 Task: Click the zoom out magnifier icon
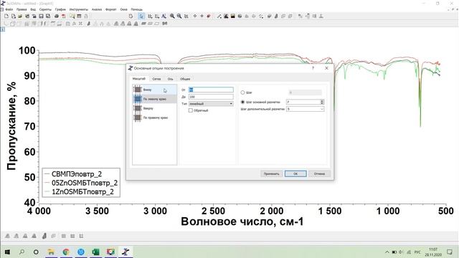point(179,16)
